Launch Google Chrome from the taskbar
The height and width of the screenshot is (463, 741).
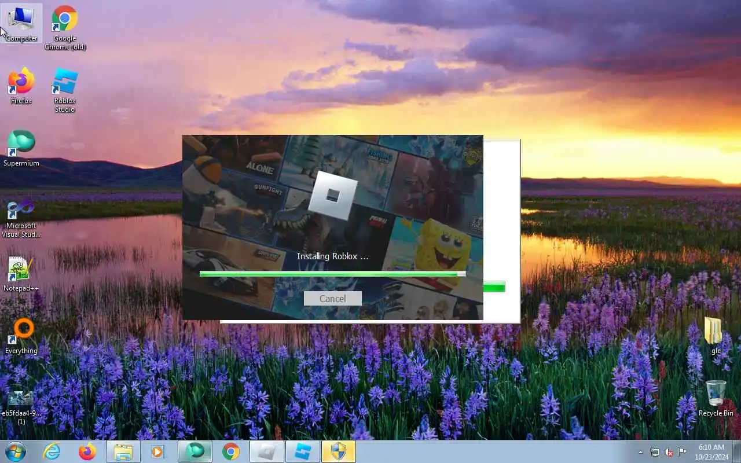tap(231, 451)
